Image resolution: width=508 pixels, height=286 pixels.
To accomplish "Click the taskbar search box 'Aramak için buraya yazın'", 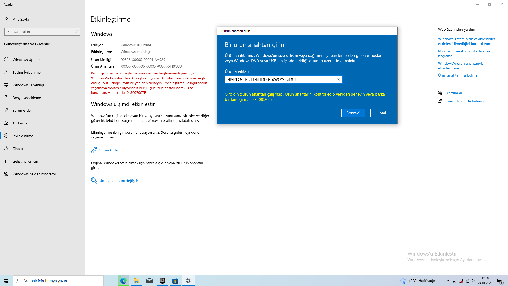I will click(x=58, y=281).
